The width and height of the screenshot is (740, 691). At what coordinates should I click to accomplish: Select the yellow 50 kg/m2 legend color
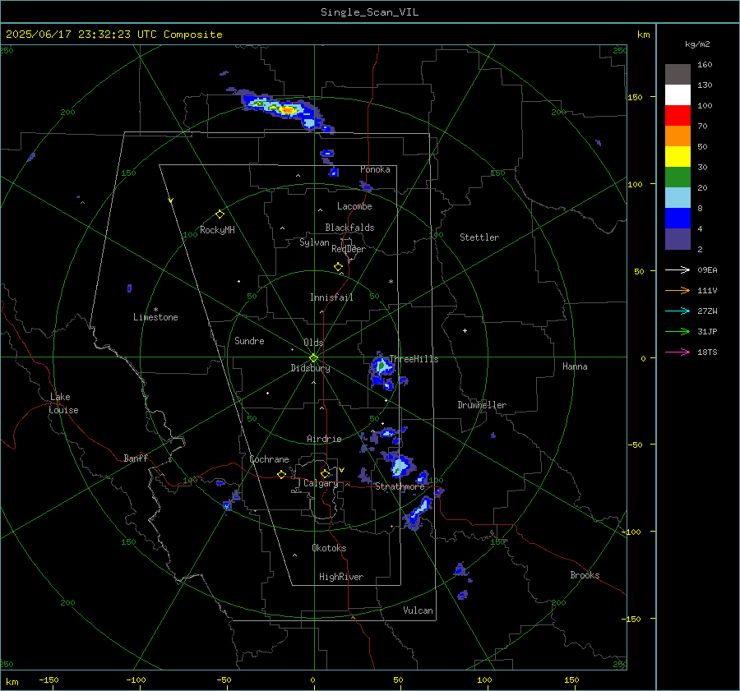[x=678, y=157]
